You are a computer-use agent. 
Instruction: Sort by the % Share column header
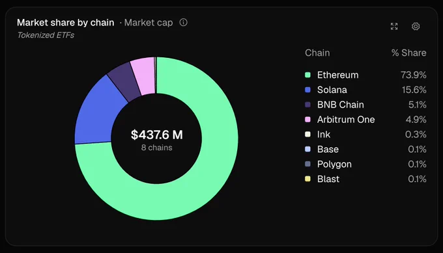coord(409,53)
